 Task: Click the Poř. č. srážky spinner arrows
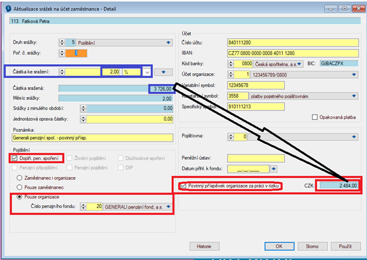[62, 53]
